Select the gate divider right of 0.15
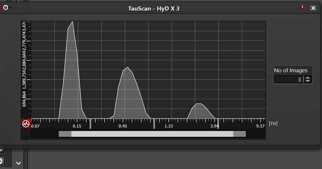This screenshot has width=322, height=169. 90,123
